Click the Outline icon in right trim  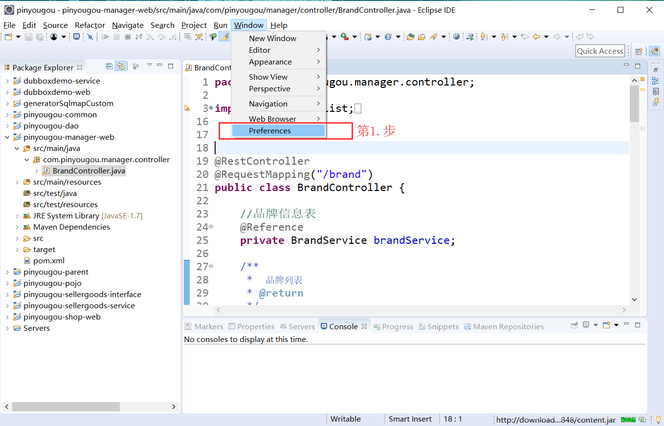(656, 81)
